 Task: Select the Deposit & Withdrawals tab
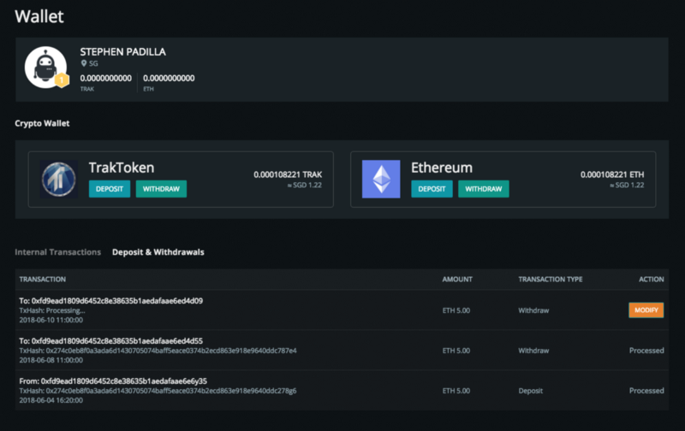pos(158,252)
